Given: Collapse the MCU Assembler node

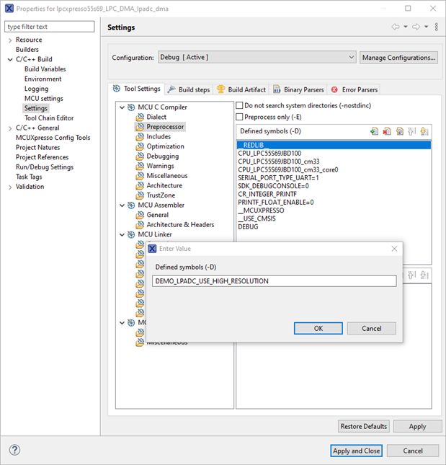Looking at the screenshot, I should (122, 205).
